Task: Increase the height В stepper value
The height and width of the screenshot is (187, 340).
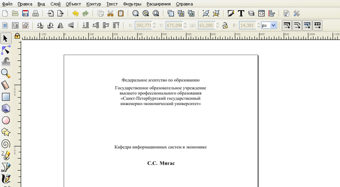Action: (x=258, y=24)
